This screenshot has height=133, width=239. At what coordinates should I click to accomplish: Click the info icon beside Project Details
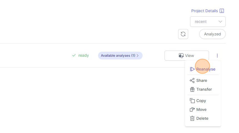pos(222,11)
